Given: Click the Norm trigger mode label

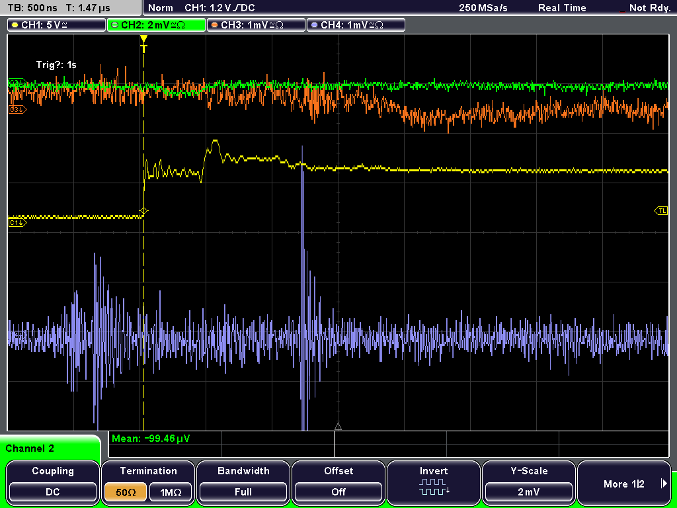Looking at the screenshot, I should pos(161,8).
